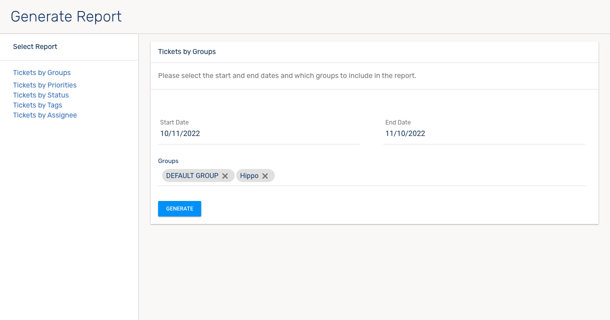Viewport: 610px width, 320px height.
Task: Click the End Date field showing 11/10/2022
Action: tap(483, 133)
